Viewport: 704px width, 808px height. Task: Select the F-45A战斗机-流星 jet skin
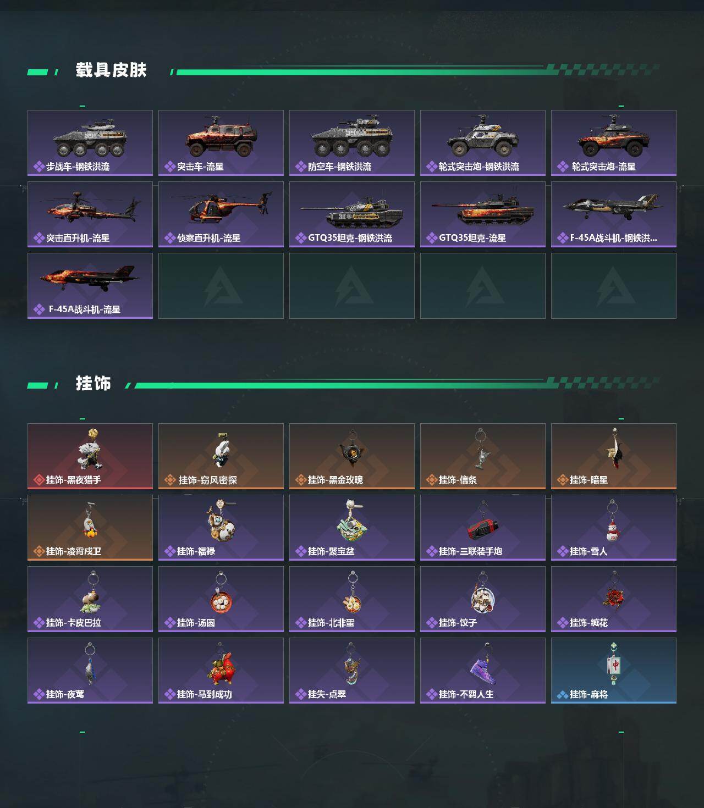pyautogui.click(x=90, y=286)
